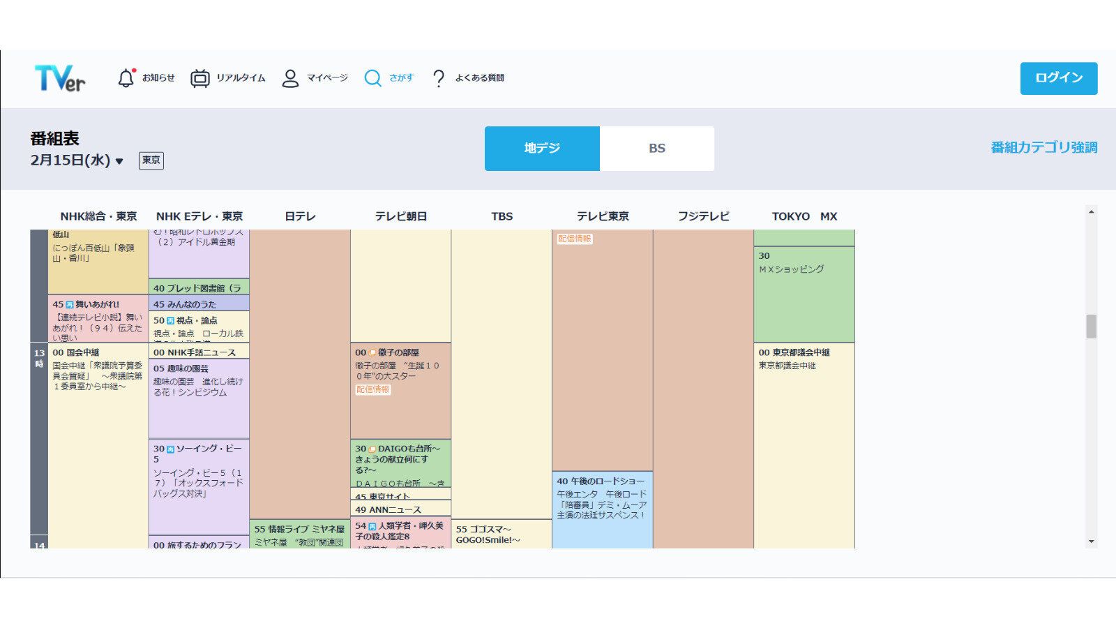Open My Page person icon
Screen dimensions: 1116x628
290,78
